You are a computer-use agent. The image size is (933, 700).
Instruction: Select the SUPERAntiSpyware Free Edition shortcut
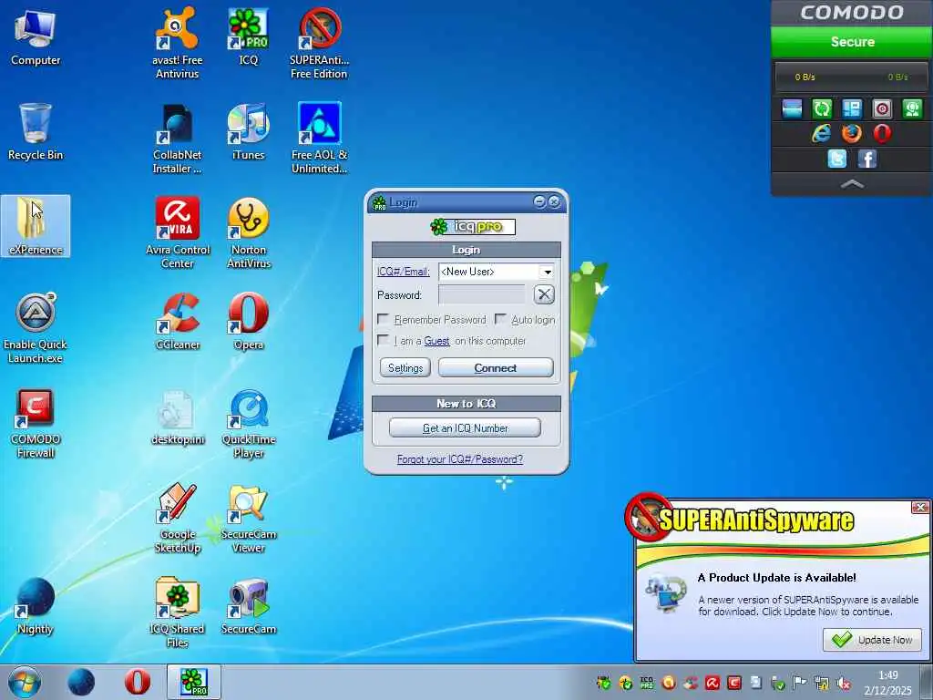click(319, 43)
